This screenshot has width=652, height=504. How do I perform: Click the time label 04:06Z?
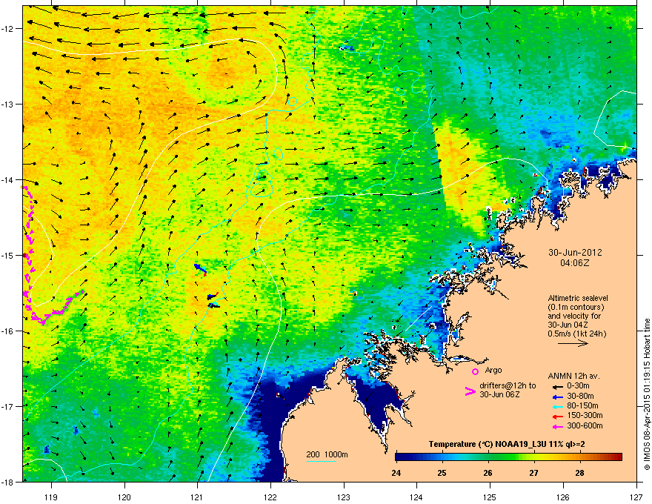coord(575,263)
